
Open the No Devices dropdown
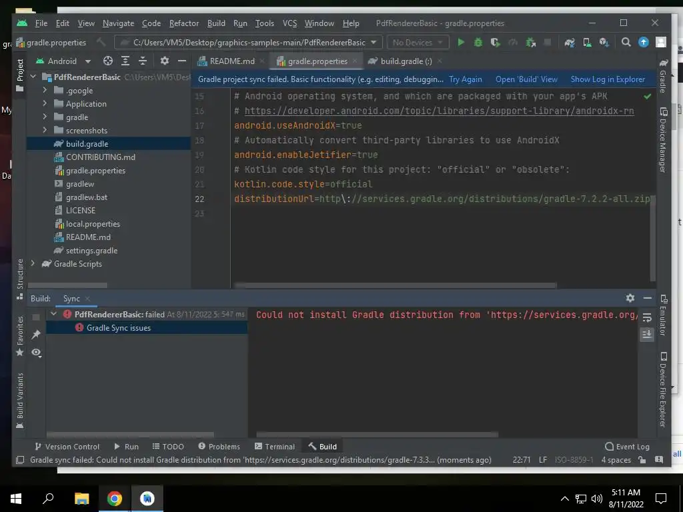[418, 42]
